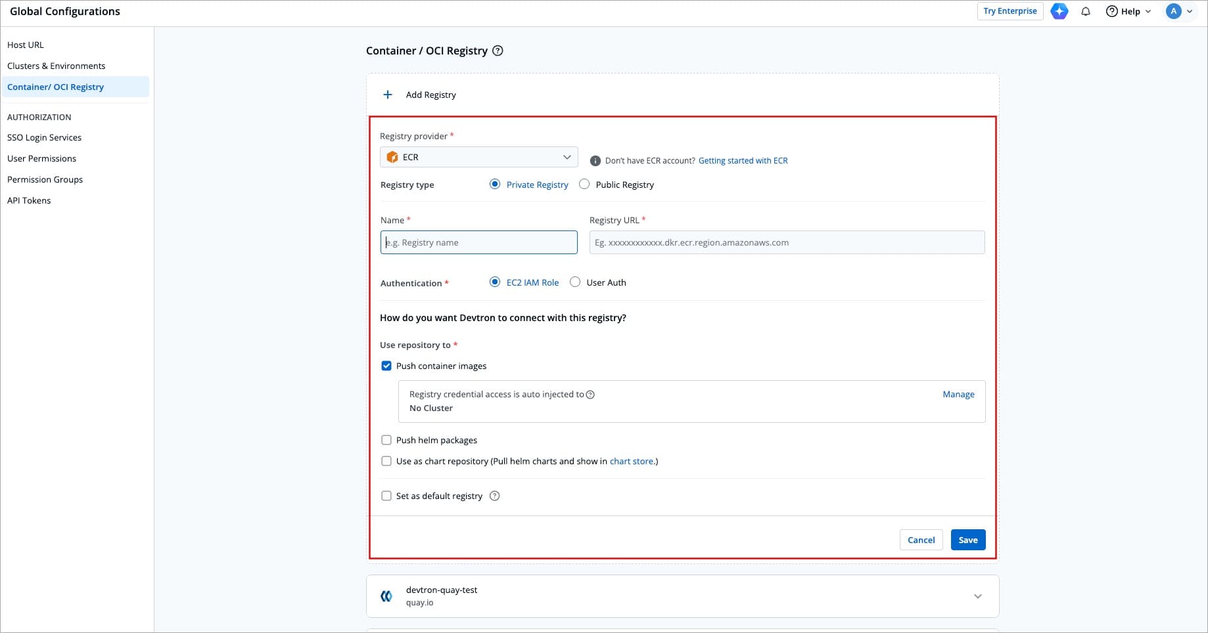Open the notifications bell
Image resolution: width=1208 pixels, height=633 pixels.
1086,11
